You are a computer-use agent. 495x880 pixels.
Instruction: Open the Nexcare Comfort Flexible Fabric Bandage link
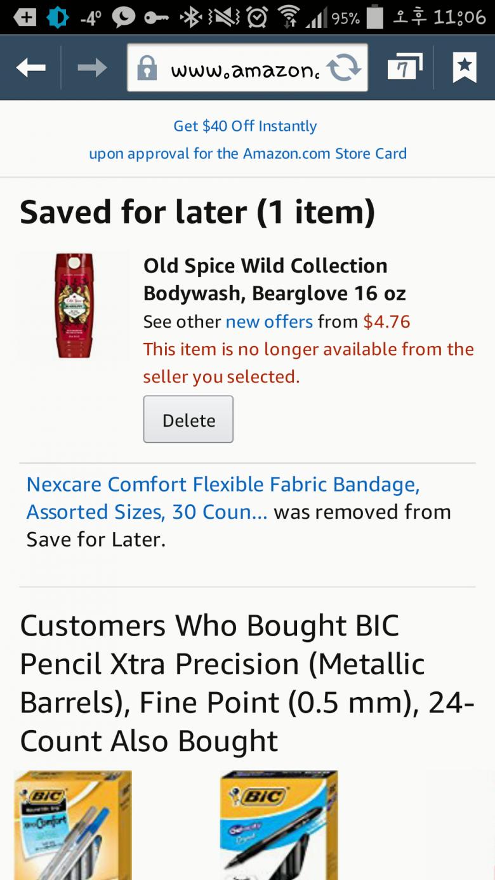[x=223, y=498]
